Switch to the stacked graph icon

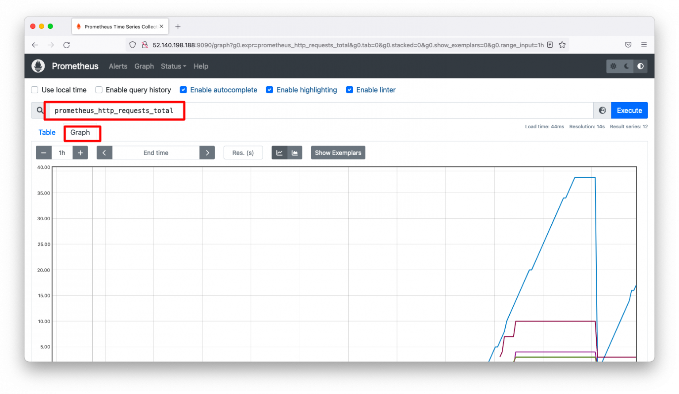coord(295,153)
